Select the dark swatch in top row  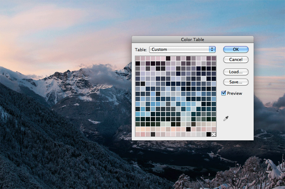[x=168, y=58]
